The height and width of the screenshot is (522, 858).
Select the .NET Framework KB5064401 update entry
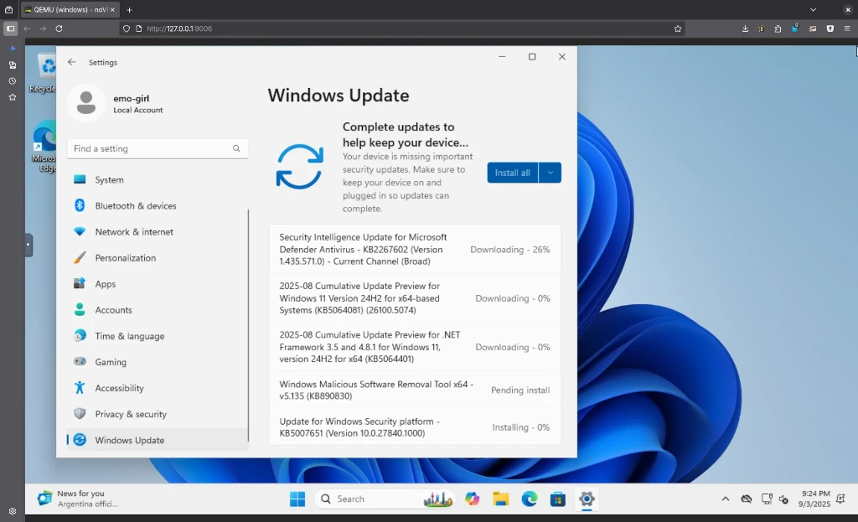(415, 346)
